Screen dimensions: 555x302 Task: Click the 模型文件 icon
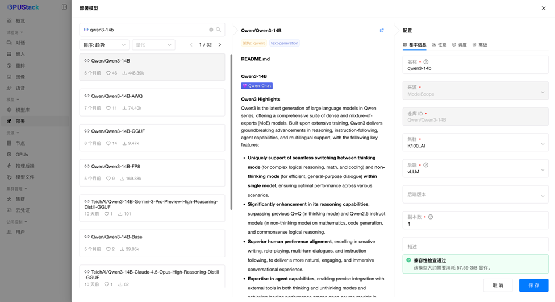pos(9,177)
